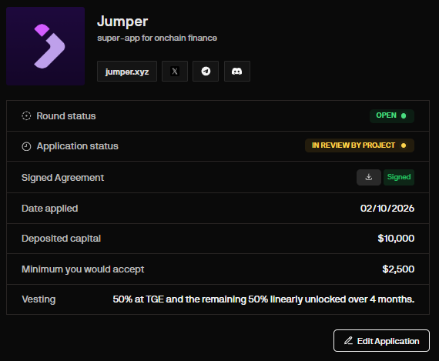The width and height of the screenshot is (439, 361).
Task: Open the Discord server icon
Action: click(x=237, y=72)
